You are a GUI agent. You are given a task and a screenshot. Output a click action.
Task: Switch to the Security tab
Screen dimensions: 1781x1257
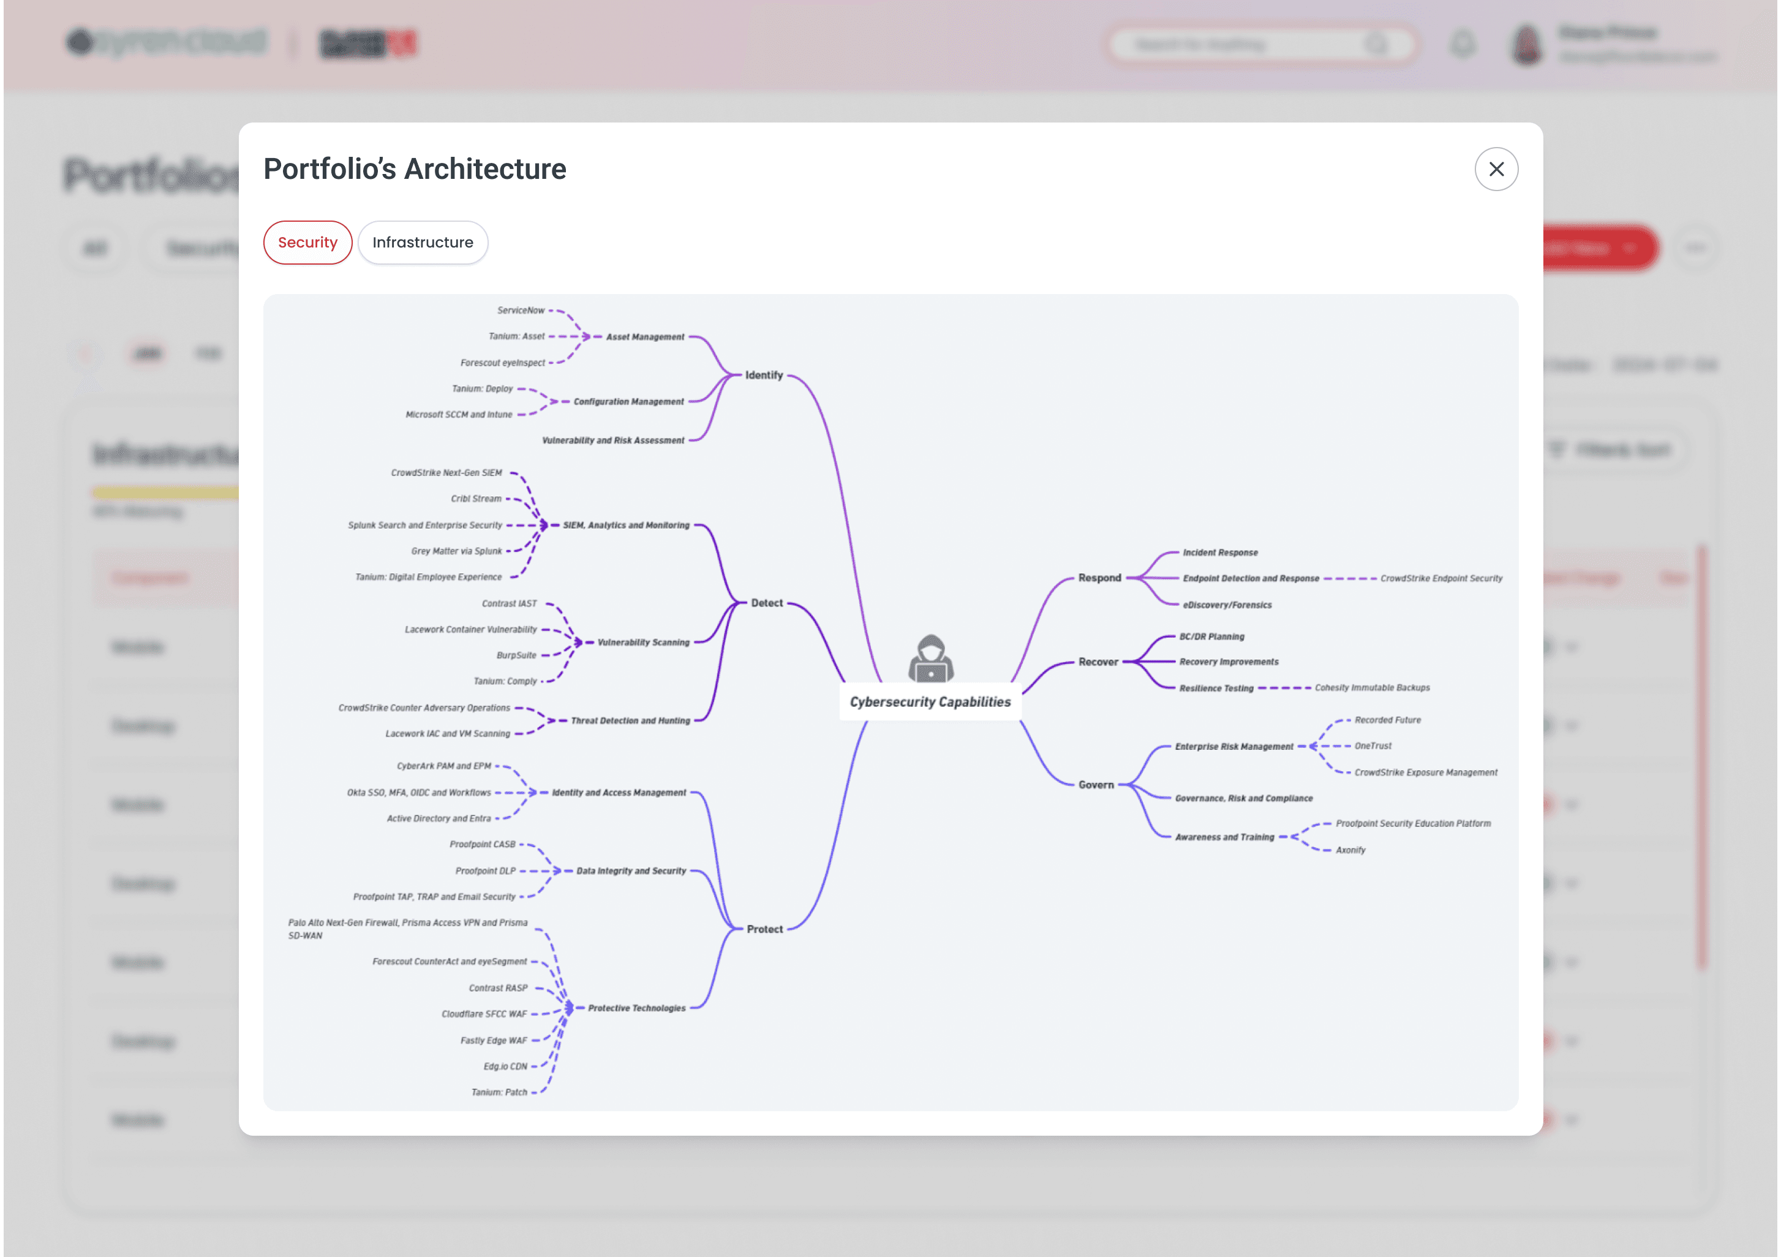point(307,242)
